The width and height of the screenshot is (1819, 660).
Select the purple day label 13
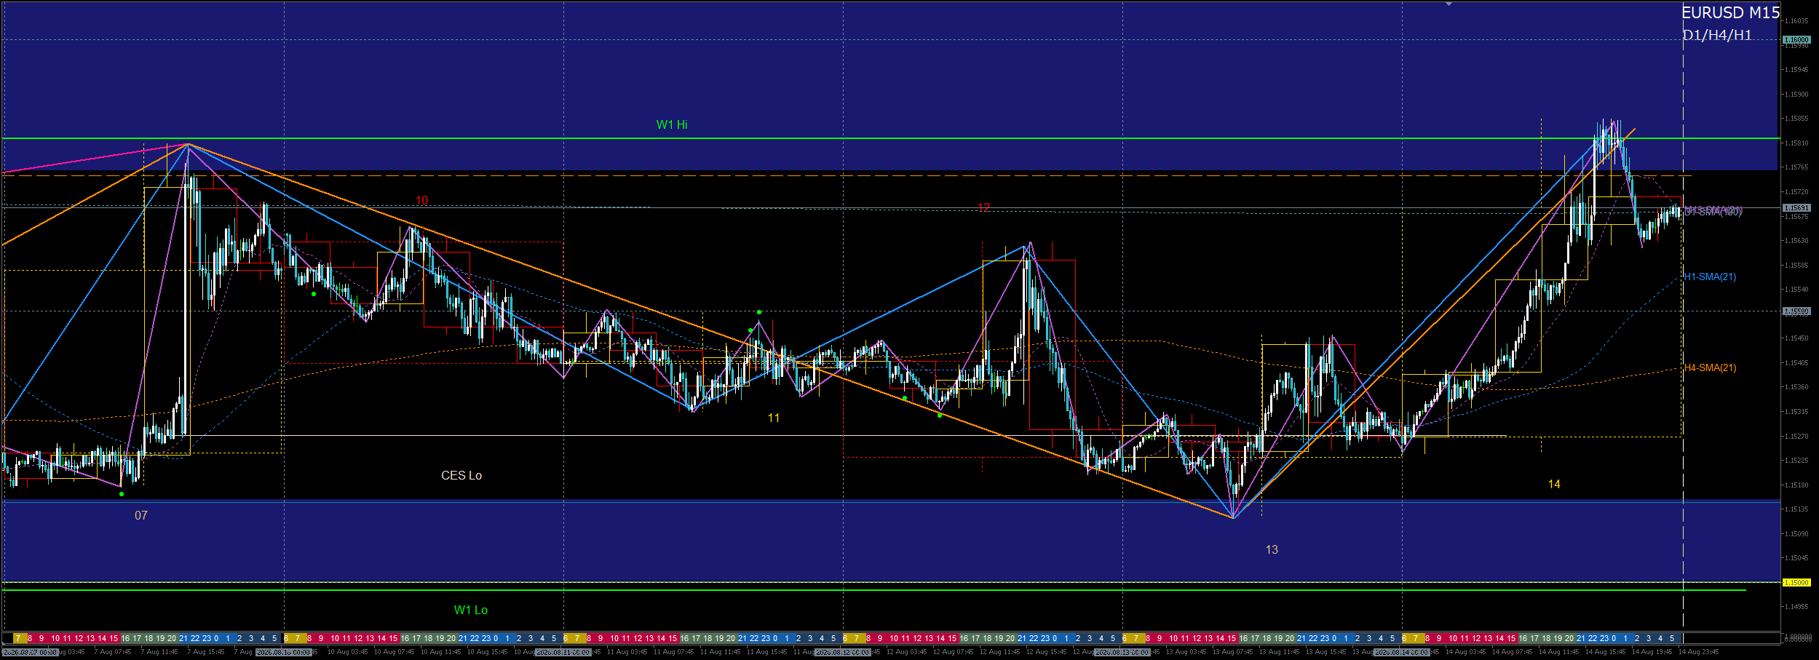(1272, 549)
